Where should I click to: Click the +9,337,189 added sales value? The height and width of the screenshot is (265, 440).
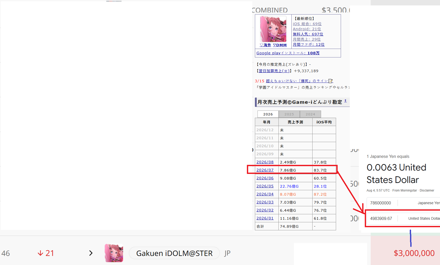tap(306, 71)
